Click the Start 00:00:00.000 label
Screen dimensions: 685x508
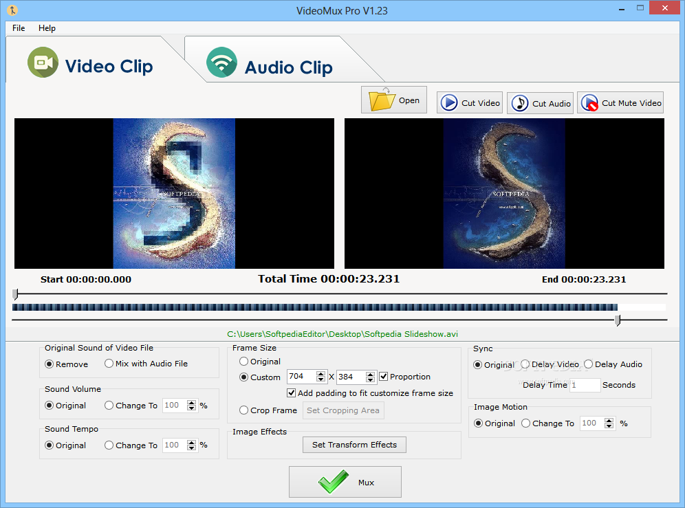pyautogui.click(x=86, y=280)
